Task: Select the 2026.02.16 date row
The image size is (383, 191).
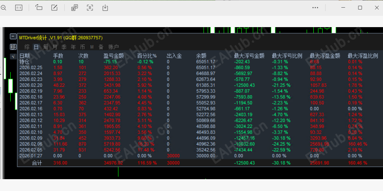Action: click(31, 109)
